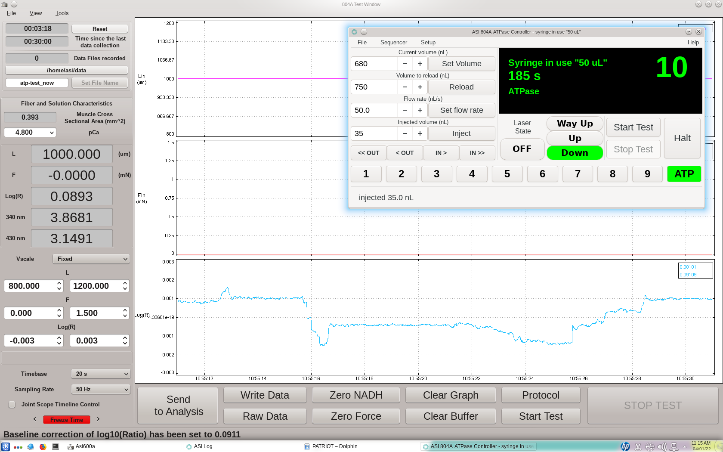Image resolution: width=723 pixels, height=452 pixels.
Task: Click the Halt button
Action: tap(682, 138)
